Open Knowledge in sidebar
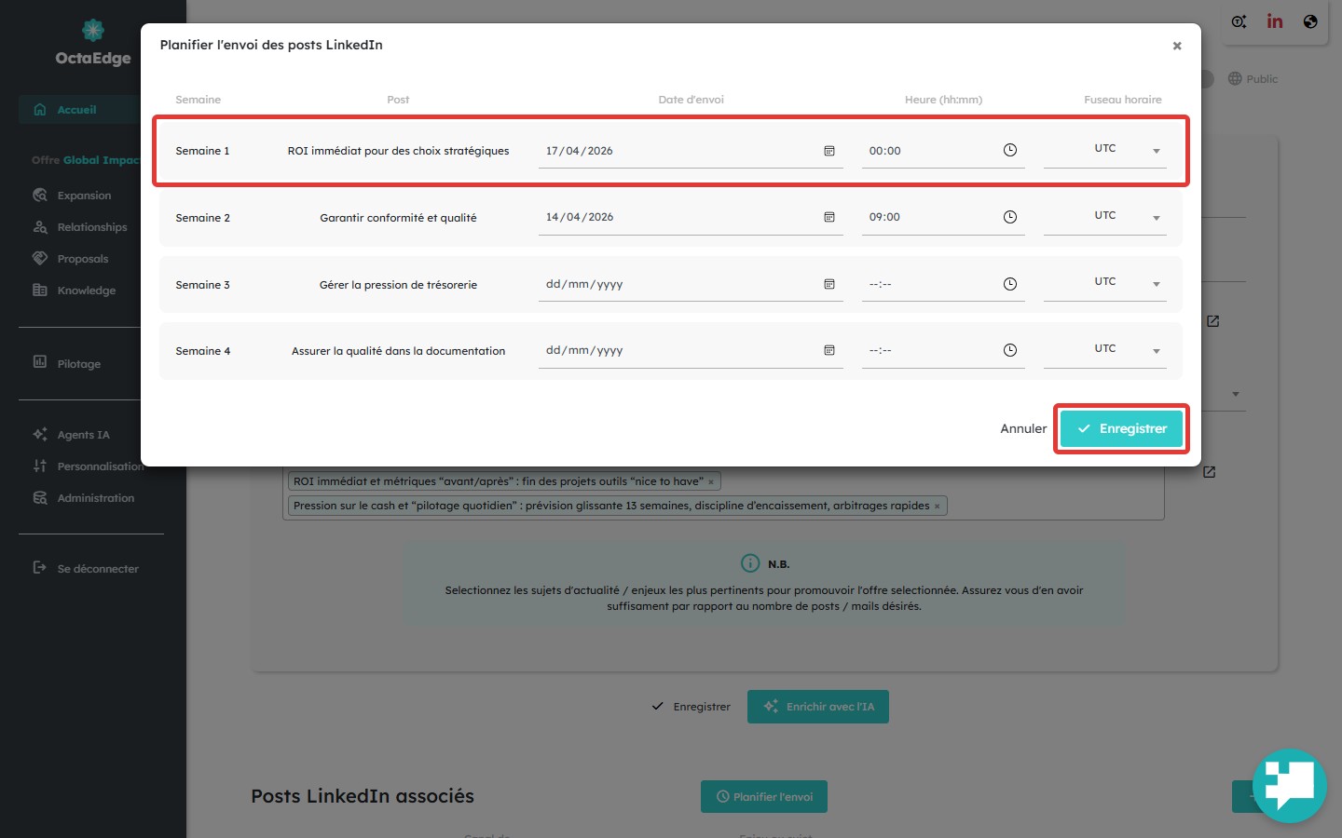 [87, 291]
